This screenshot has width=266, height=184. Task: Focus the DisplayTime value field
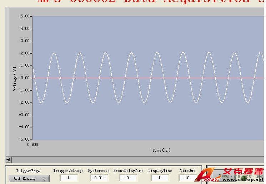[160, 178]
